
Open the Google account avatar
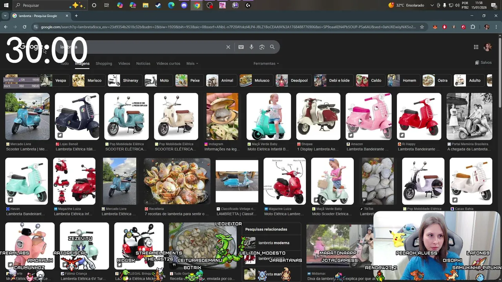(x=487, y=47)
